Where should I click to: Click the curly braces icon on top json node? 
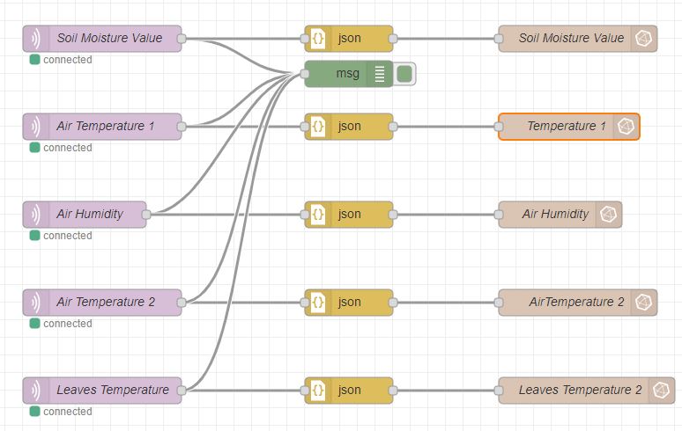(318, 39)
